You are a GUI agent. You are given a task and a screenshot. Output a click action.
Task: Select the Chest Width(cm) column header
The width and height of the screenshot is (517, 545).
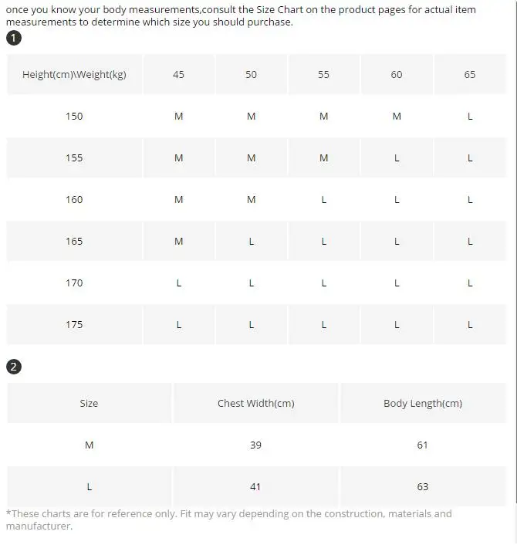coord(255,403)
